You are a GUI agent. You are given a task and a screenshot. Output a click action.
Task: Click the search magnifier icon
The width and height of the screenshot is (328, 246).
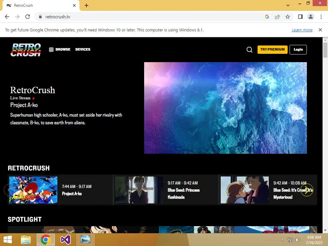(249, 50)
